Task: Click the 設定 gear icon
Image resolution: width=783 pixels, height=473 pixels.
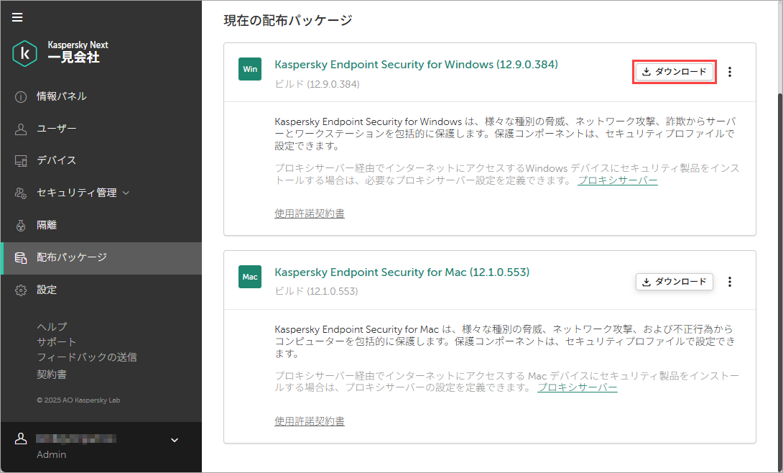Action: click(21, 290)
